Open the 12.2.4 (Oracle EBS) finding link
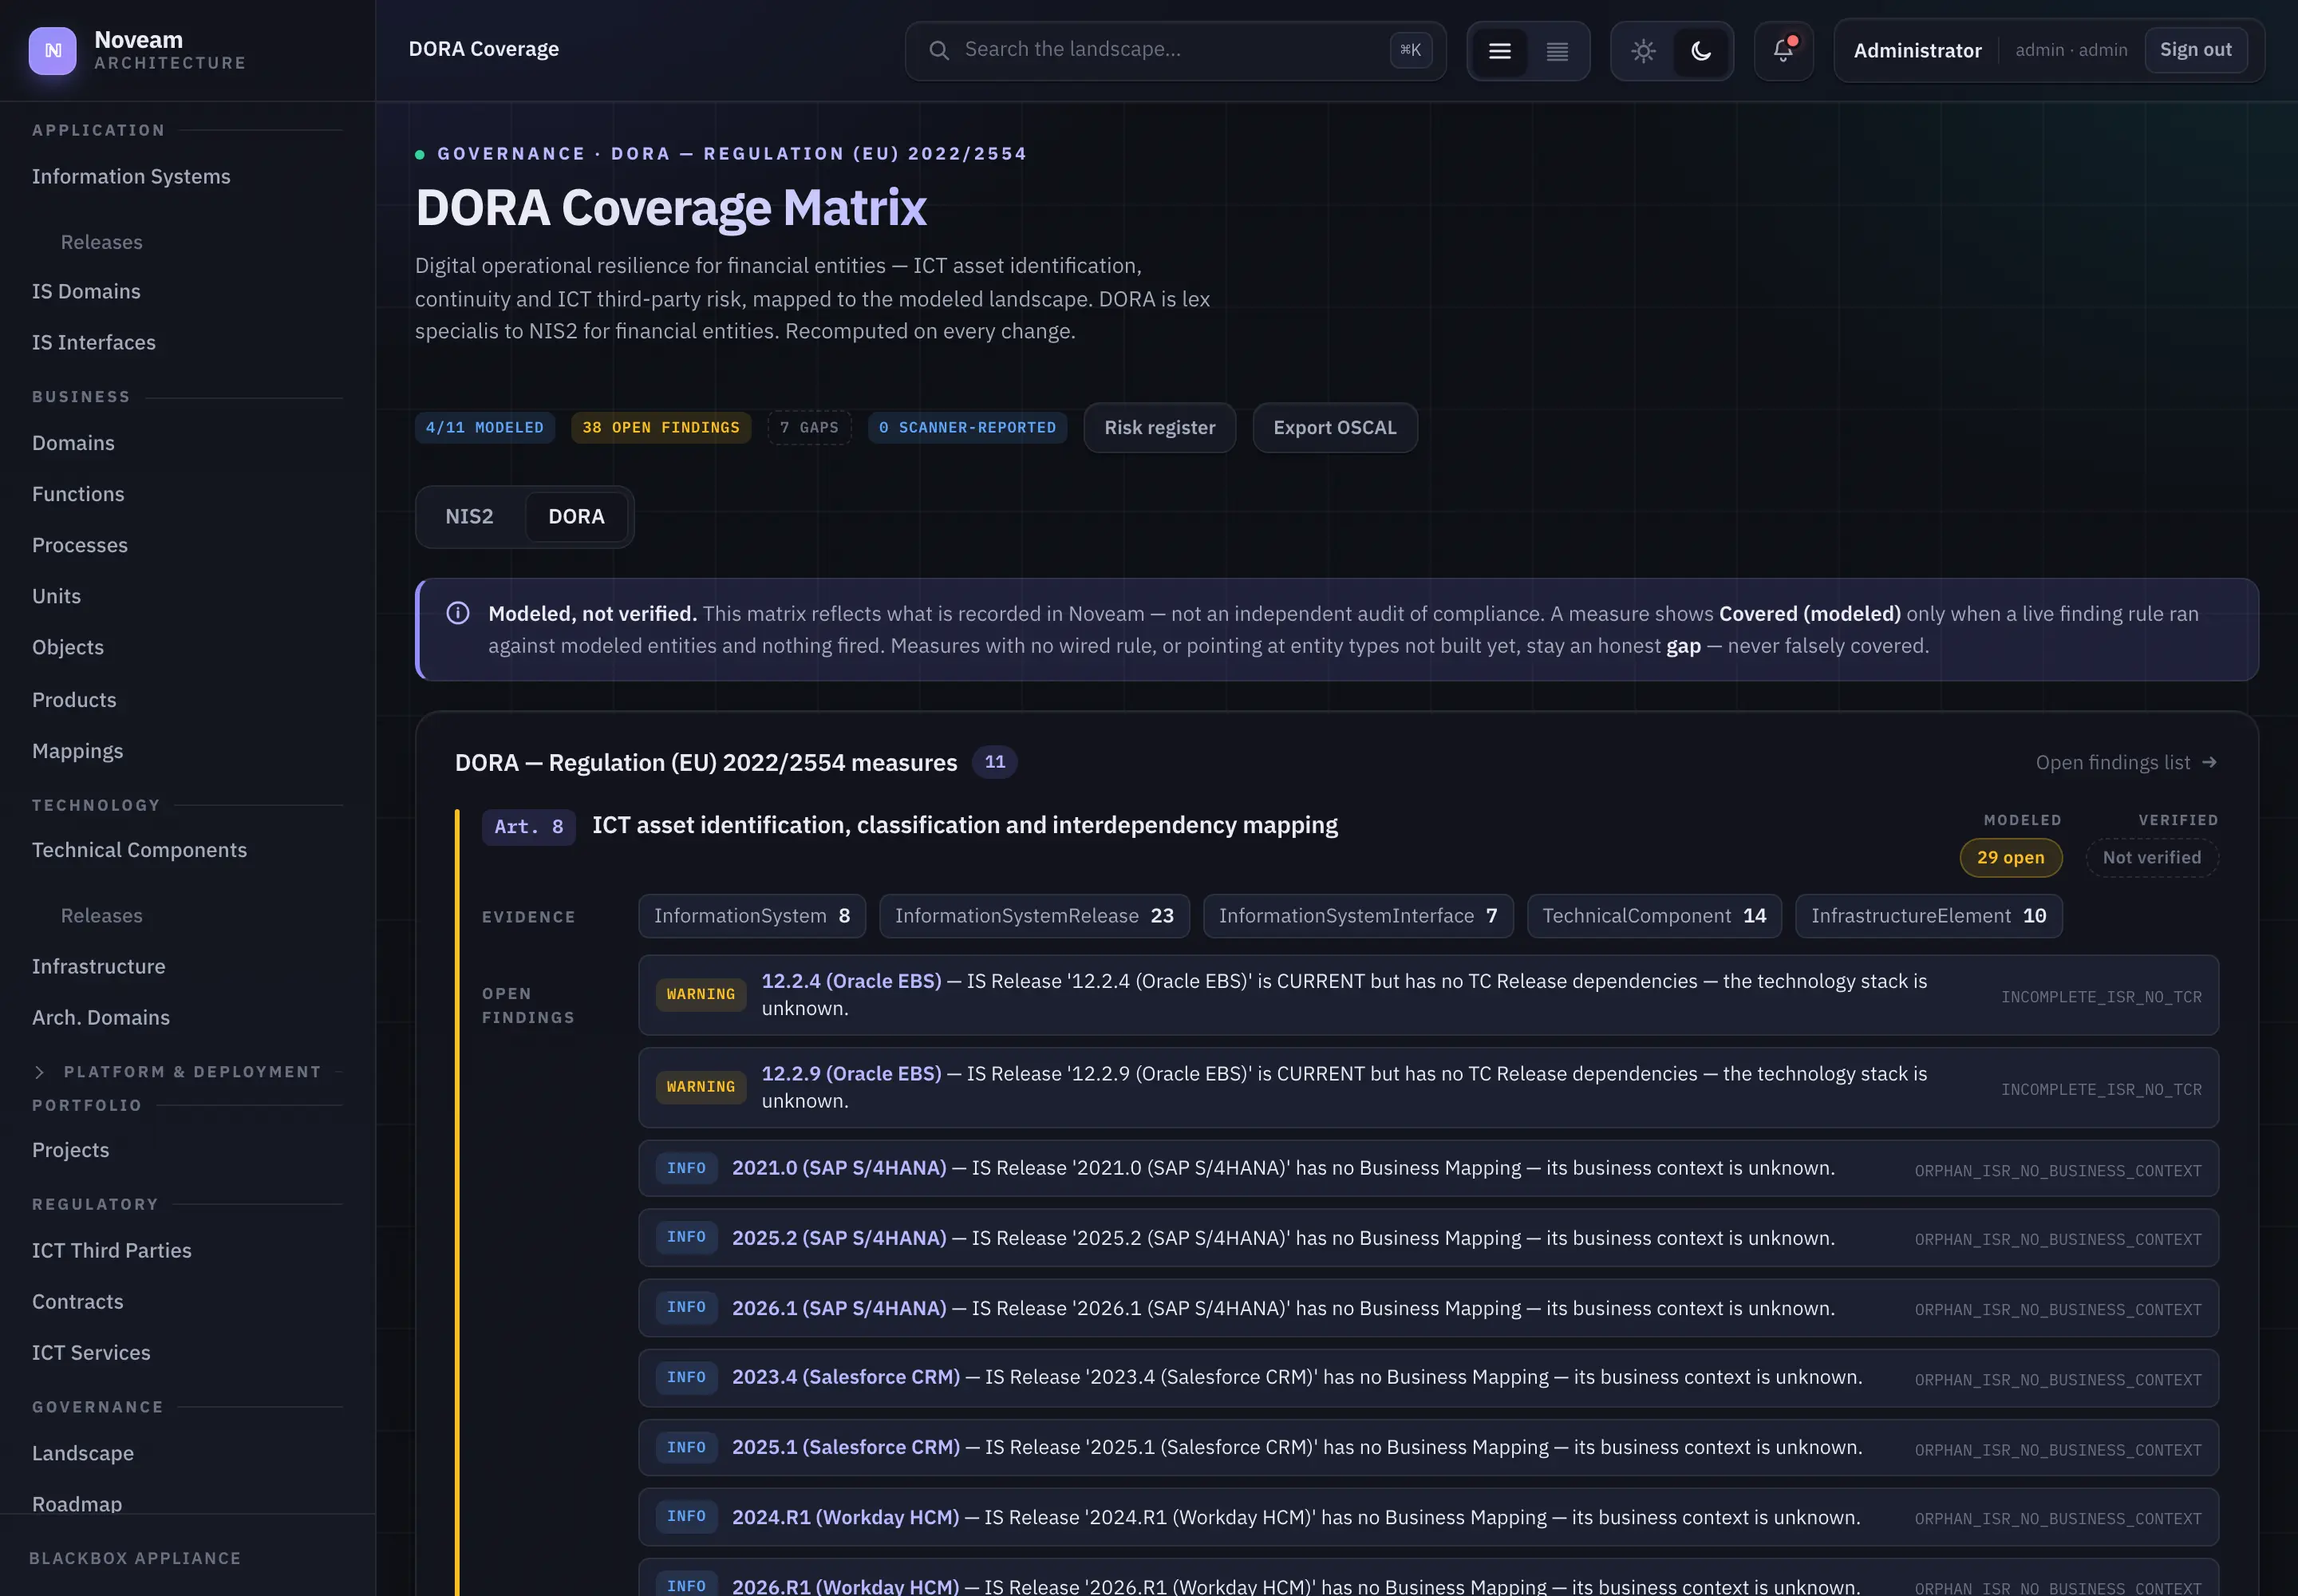The image size is (2298, 1596). [x=851, y=981]
